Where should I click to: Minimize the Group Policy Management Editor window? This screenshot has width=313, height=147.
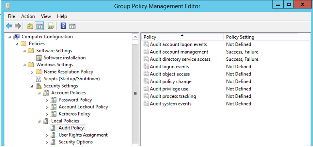pyautogui.click(x=278, y=5)
